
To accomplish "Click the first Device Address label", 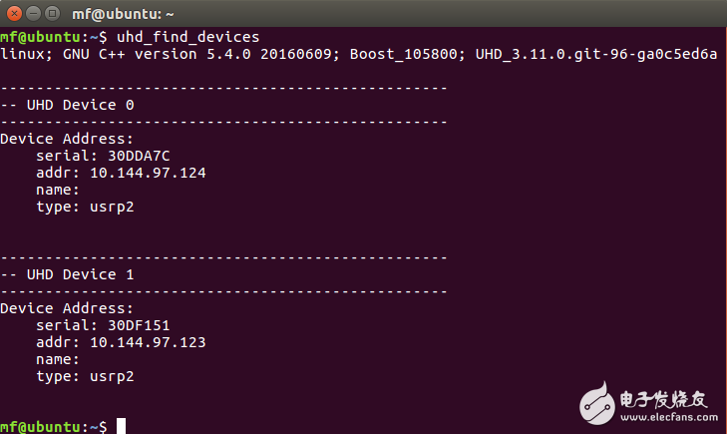I will click(67, 139).
